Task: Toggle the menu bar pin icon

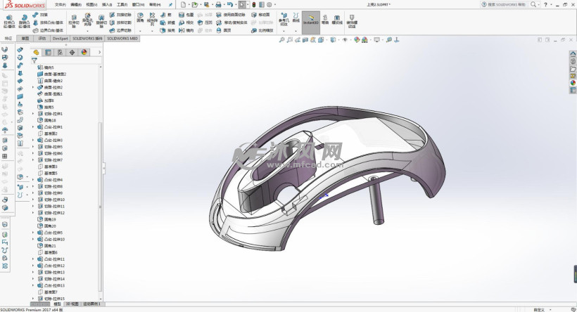Action: point(170,5)
